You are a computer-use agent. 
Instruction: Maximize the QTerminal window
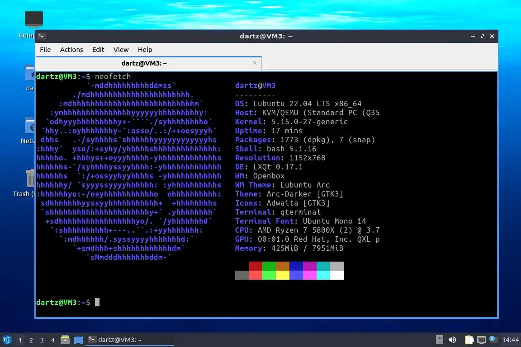click(x=483, y=36)
